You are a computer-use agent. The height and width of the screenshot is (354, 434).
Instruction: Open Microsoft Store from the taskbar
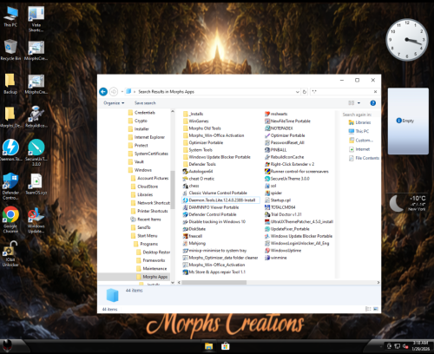coord(225,346)
